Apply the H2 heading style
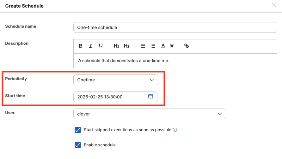282x159 pixels. point(126,46)
